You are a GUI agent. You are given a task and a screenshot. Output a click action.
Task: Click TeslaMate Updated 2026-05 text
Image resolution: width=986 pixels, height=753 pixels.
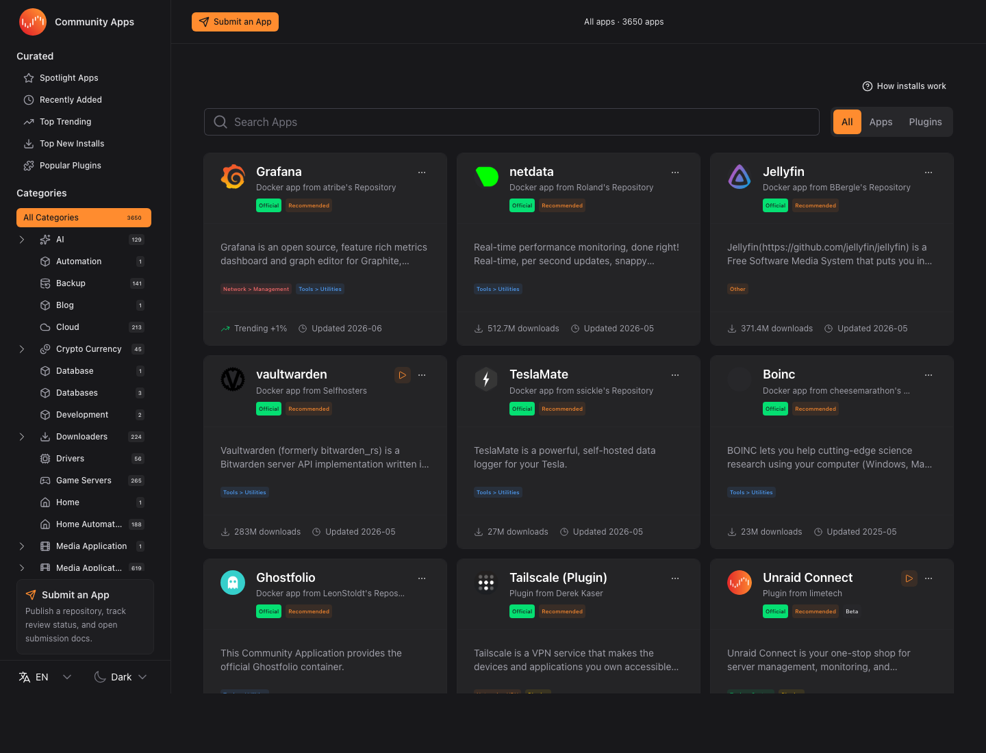pyautogui.click(x=607, y=532)
